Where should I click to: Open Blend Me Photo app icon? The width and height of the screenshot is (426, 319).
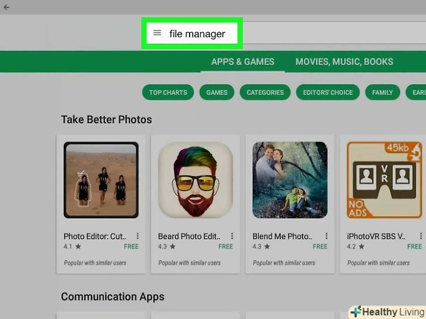click(290, 180)
